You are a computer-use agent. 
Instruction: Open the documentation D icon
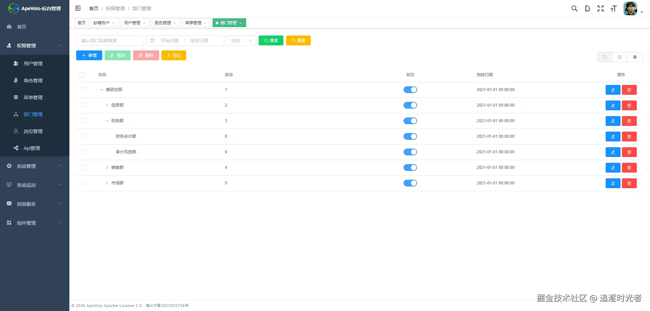pos(587,8)
